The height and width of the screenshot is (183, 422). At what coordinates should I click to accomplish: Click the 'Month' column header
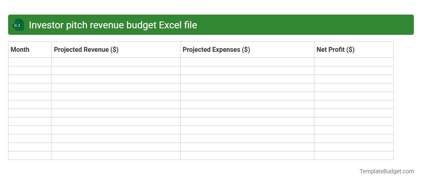(x=30, y=50)
